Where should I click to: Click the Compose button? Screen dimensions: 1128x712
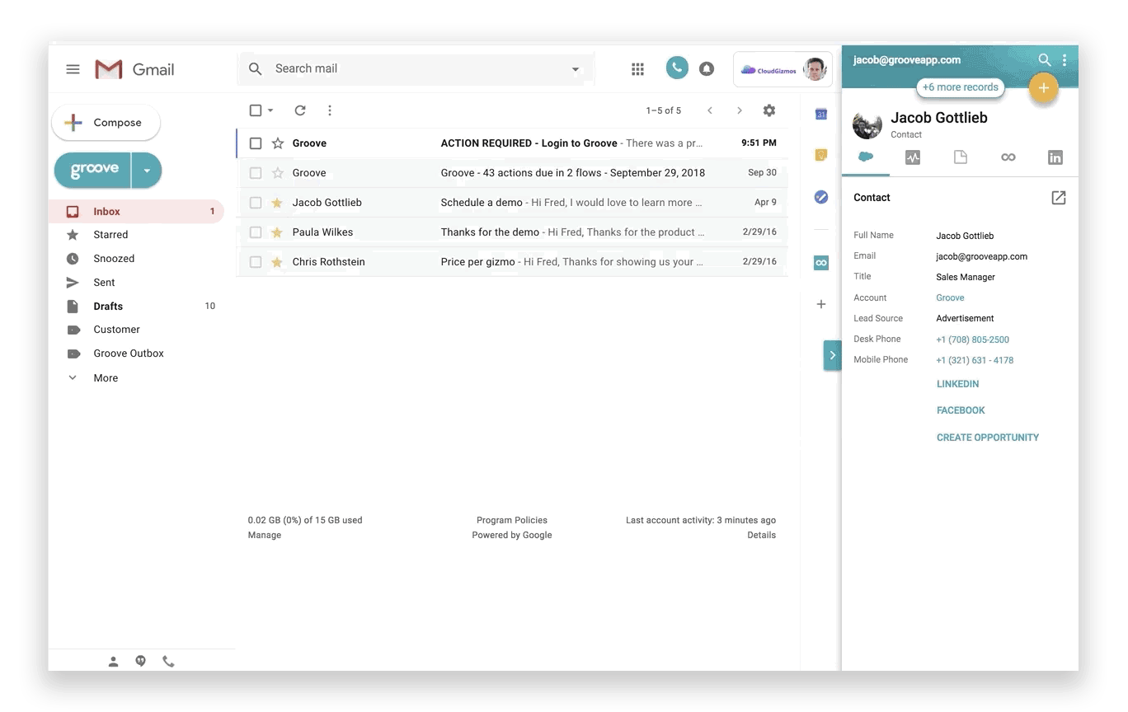tap(106, 123)
